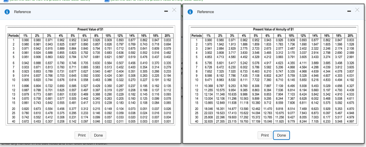Image resolution: width=366 pixels, height=147 pixels.
Task: Click 5.650 in annuity table's period 10 row
Action: [x=303, y=79]
